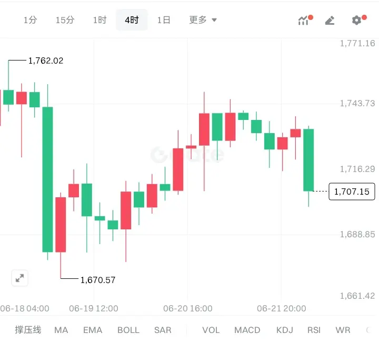The height and width of the screenshot is (343, 379).
Task: Select the 1时 interval tab
Action: [100, 20]
